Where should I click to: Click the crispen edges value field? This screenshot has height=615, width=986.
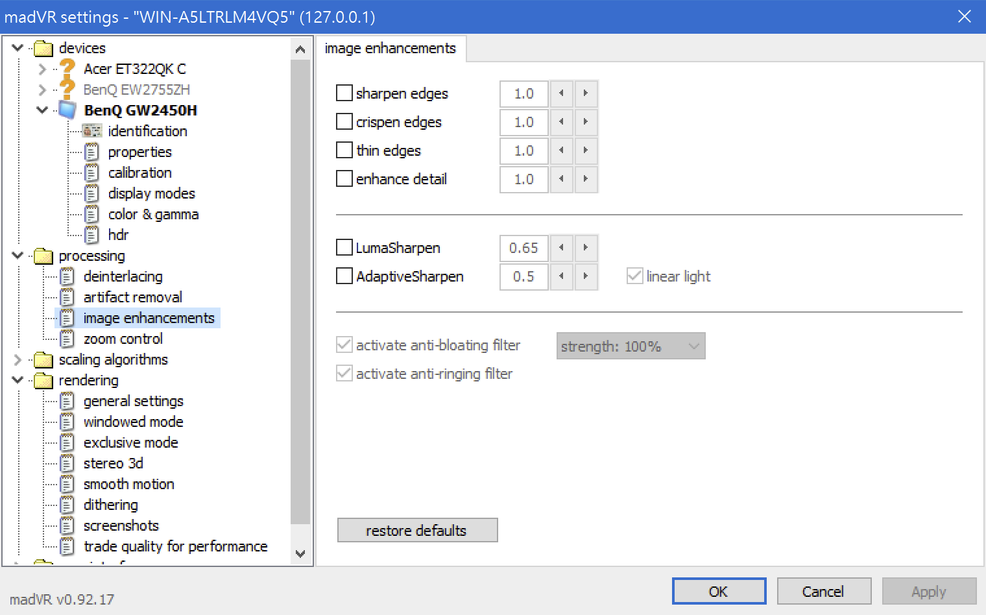click(x=524, y=122)
